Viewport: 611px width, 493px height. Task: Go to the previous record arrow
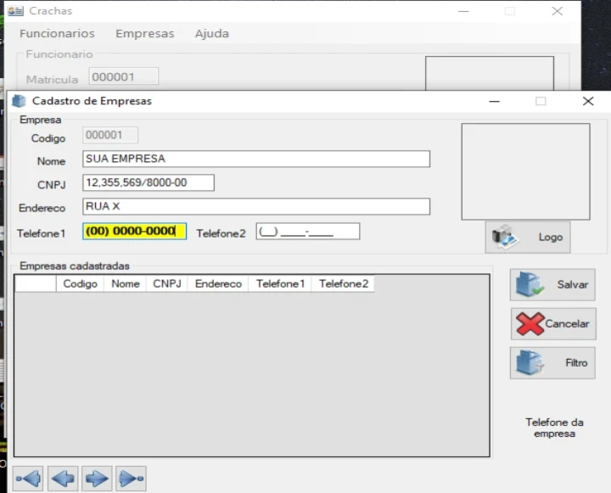click(x=63, y=479)
